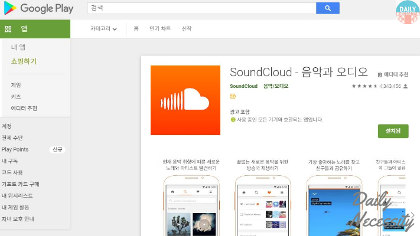The image size is (420, 236).
Task: Click the blue search magnifier button
Action: (x=328, y=8)
